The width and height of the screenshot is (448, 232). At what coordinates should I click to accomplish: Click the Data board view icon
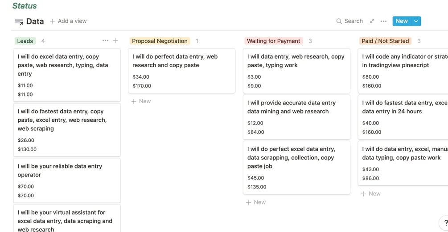click(19, 21)
